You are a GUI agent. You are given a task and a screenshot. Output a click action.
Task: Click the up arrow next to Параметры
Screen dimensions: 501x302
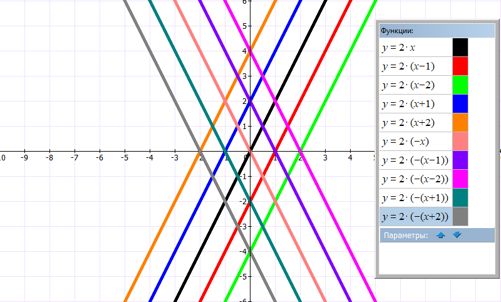(441, 235)
